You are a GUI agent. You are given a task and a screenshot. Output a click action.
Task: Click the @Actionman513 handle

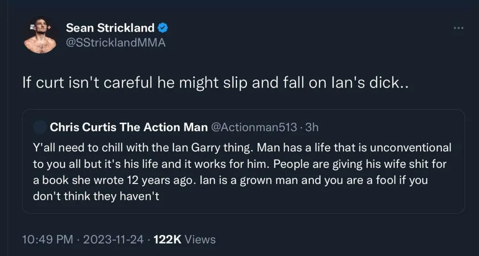253,127
